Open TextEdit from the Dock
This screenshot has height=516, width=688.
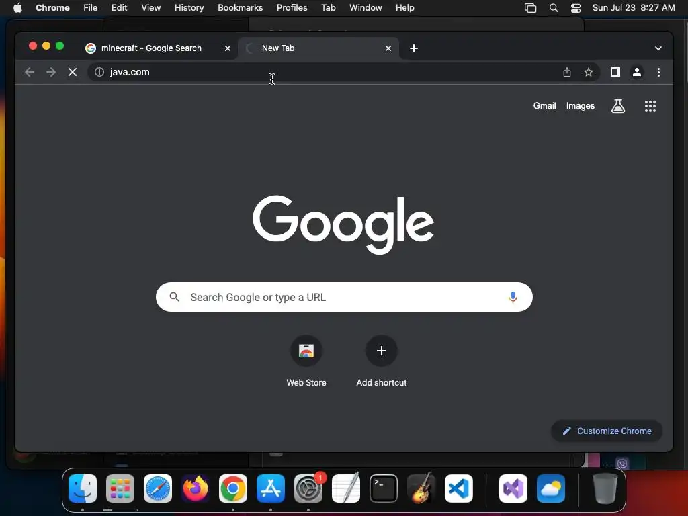(346, 488)
